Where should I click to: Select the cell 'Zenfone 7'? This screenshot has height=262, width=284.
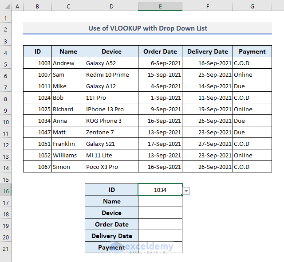(111, 132)
